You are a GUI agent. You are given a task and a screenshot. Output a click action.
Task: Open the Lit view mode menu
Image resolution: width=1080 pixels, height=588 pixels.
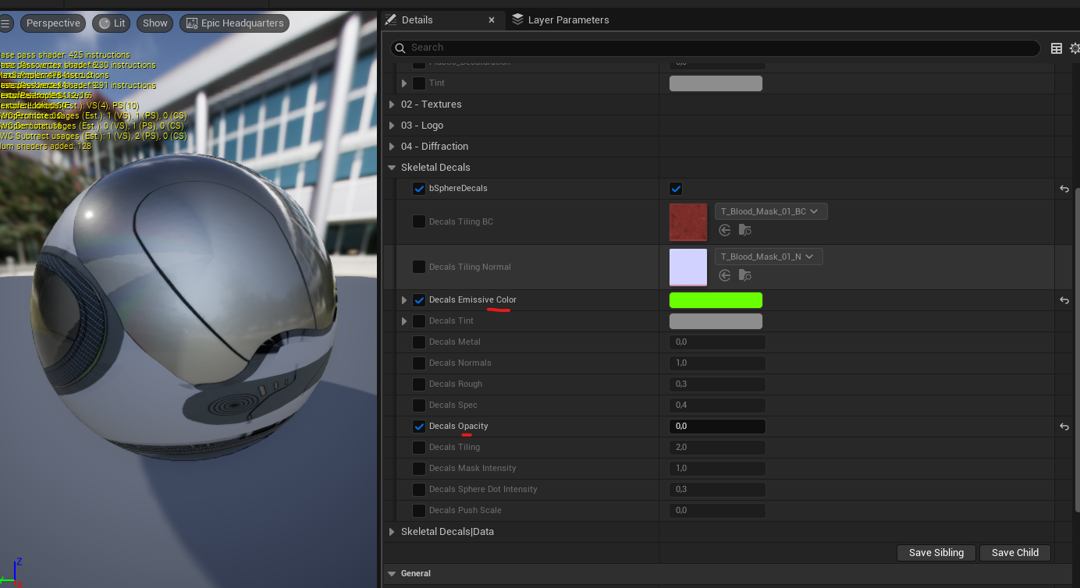pos(112,23)
